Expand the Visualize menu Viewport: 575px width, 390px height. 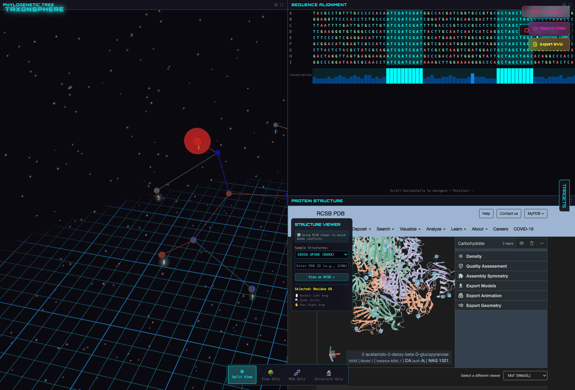(x=410, y=229)
